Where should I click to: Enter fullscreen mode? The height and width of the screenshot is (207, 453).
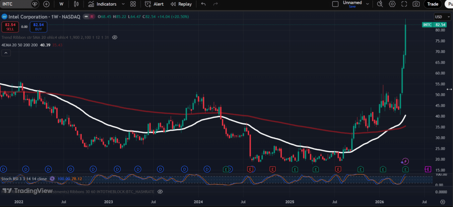[404, 4]
